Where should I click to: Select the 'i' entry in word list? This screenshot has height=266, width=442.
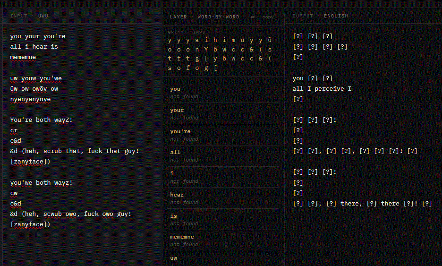tap(172, 173)
